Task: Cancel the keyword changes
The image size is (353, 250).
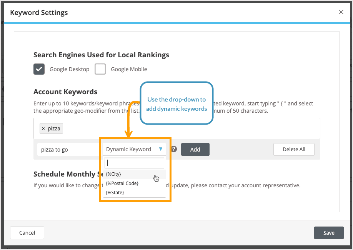Action: (x=27, y=233)
